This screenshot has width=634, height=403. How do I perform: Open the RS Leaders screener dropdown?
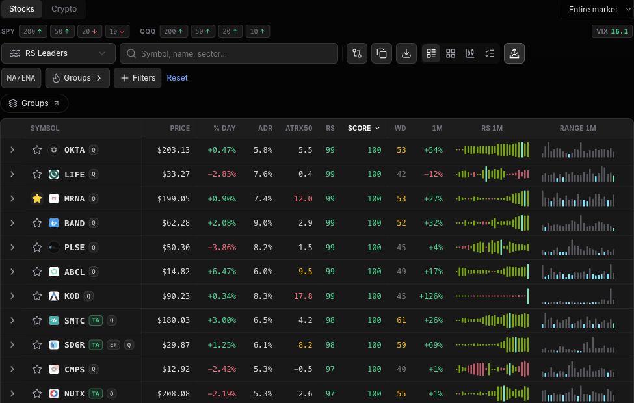(59, 53)
